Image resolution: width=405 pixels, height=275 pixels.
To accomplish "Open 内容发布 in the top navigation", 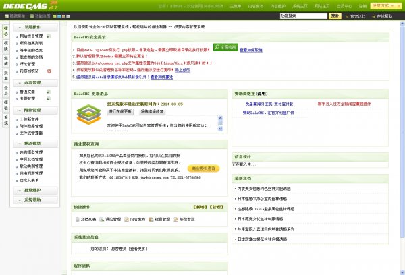I will pos(256,6).
